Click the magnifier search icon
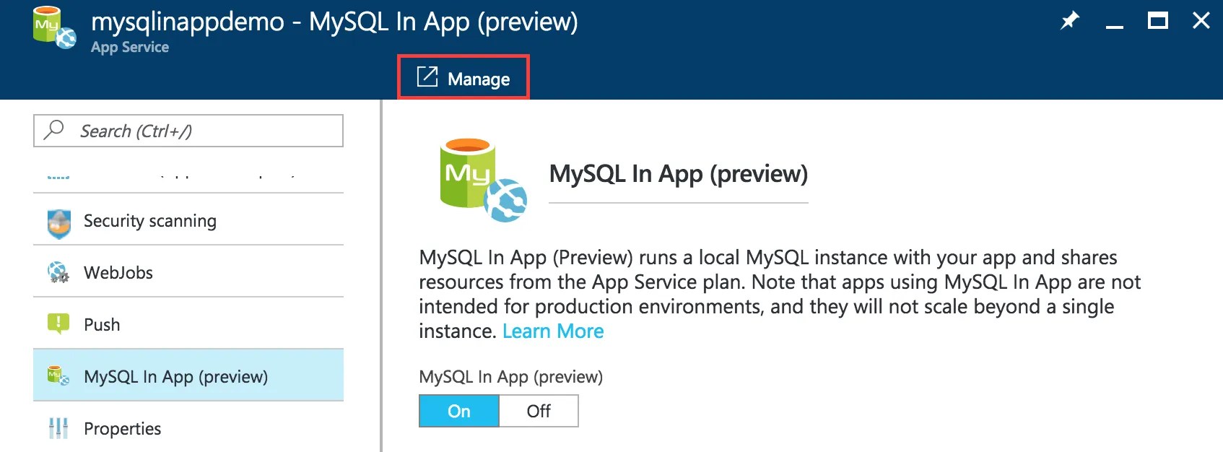Image resolution: width=1223 pixels, height=452 pixels. click(x=53, y=130)
